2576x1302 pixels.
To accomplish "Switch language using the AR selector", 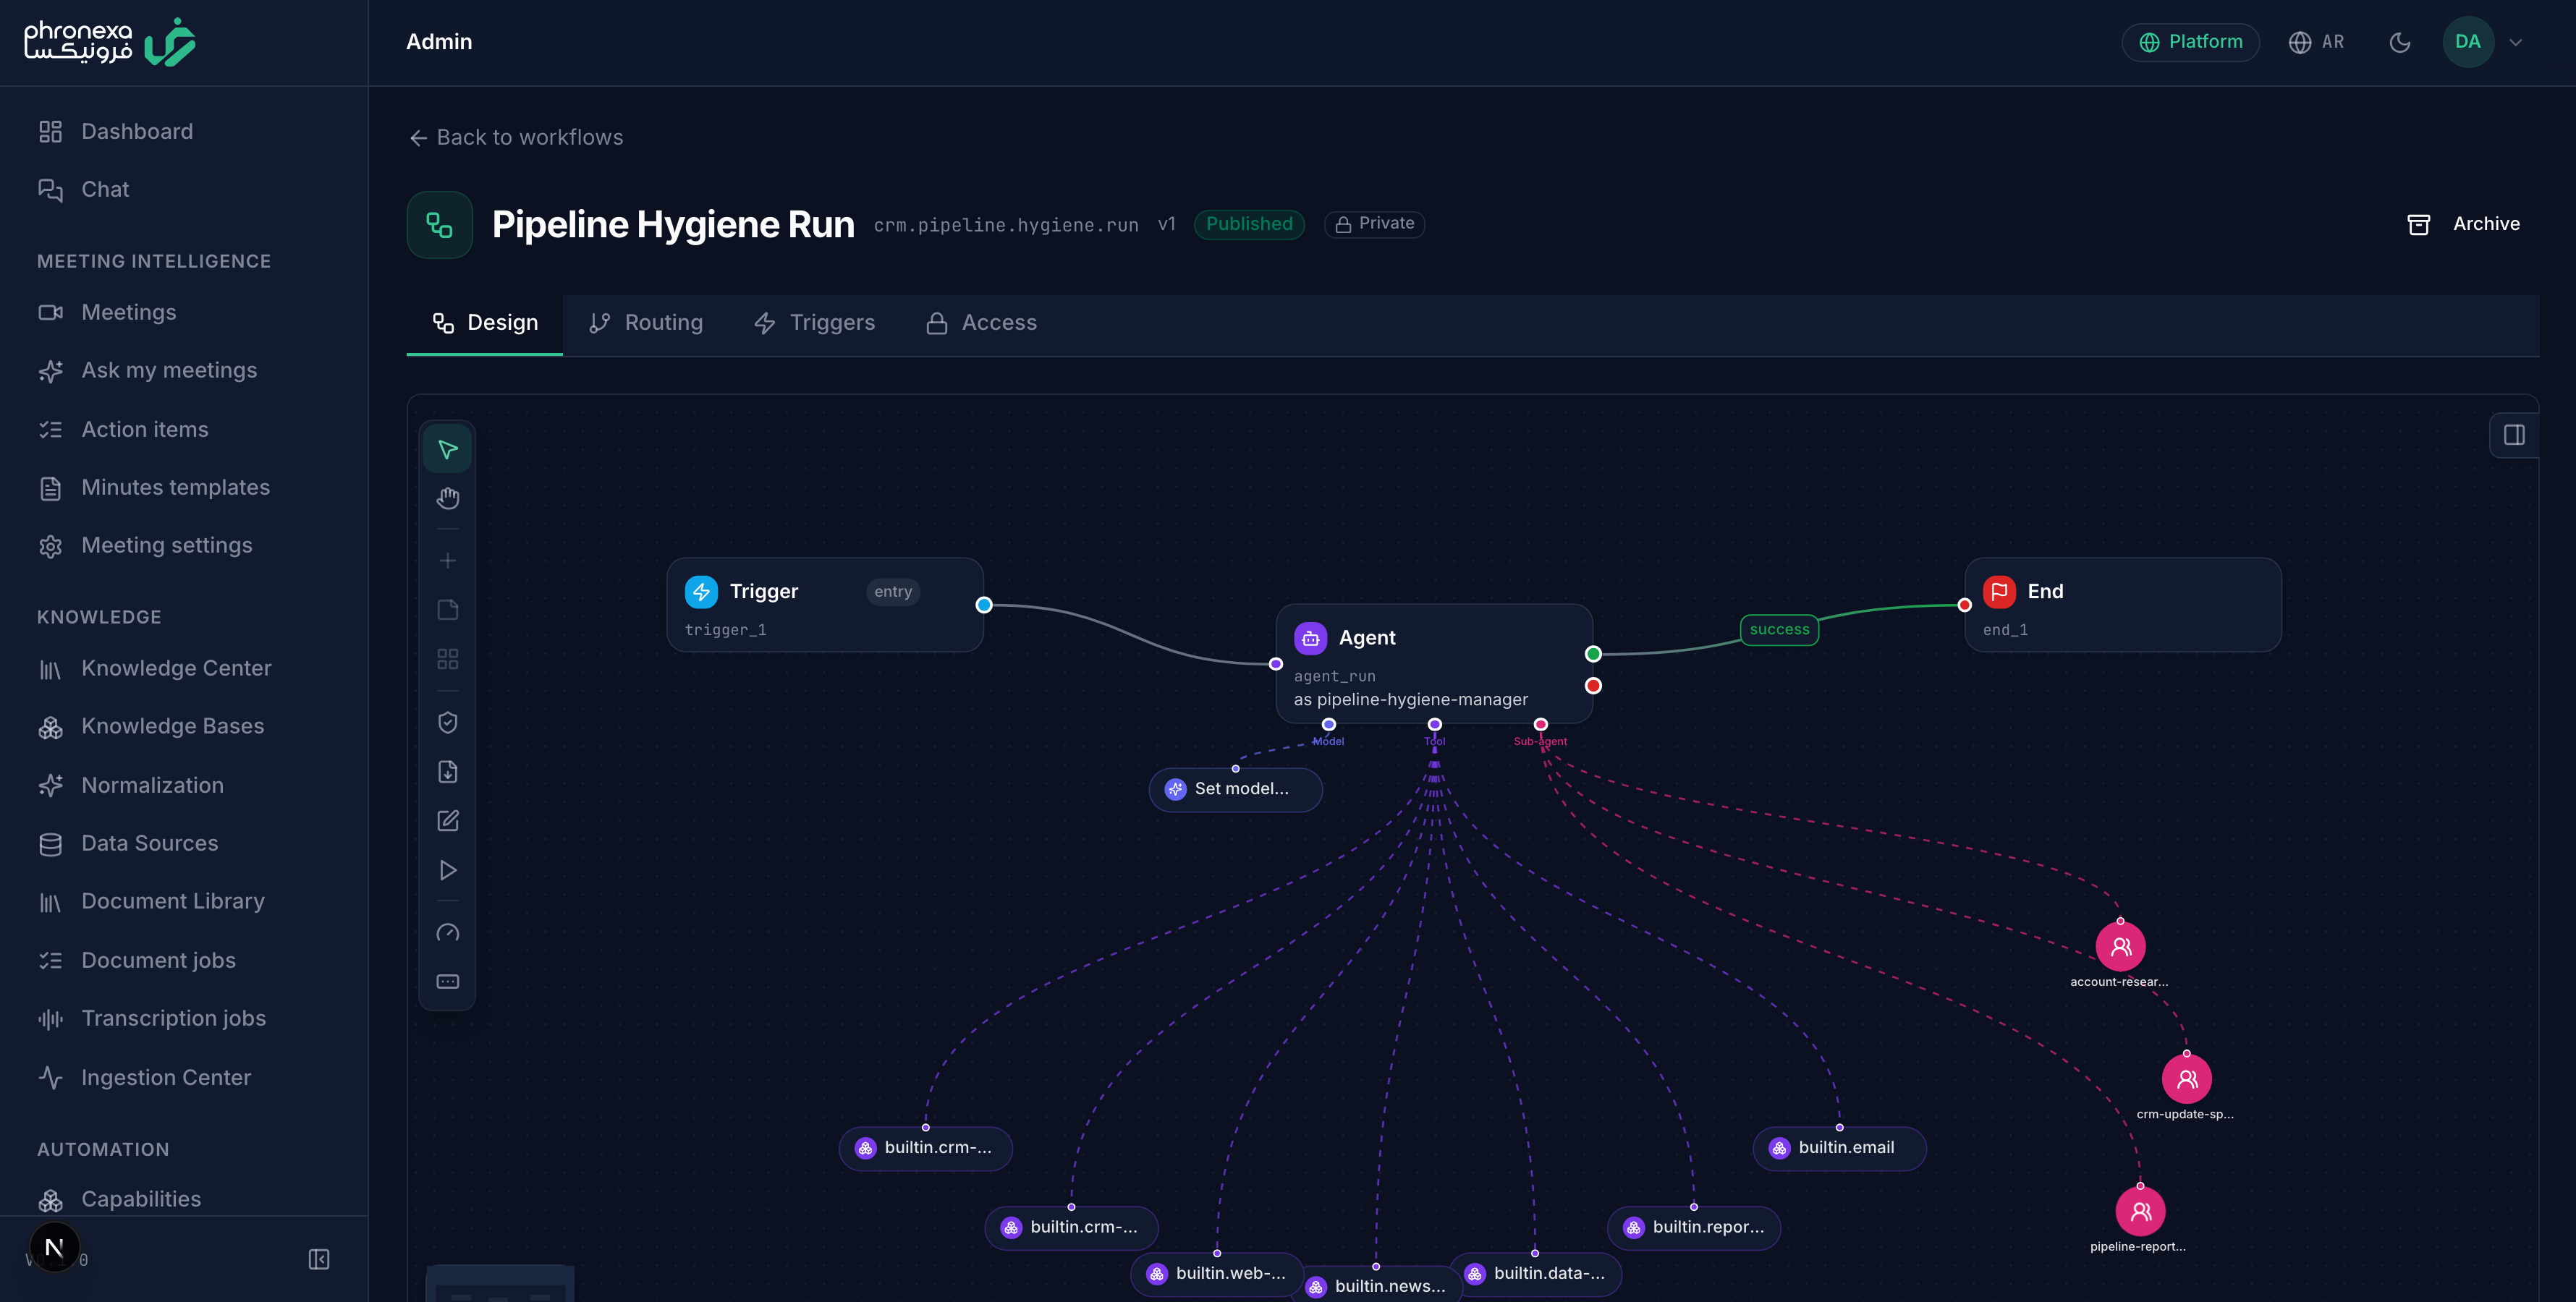I will (x=2316, y=42).
